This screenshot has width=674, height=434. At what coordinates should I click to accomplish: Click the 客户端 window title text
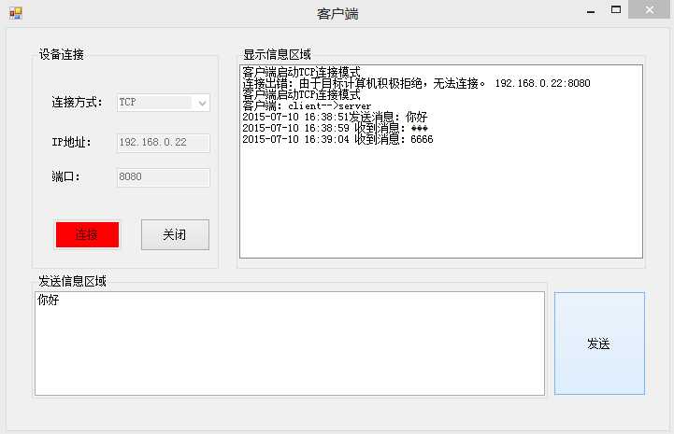click(x=337, y=14)
